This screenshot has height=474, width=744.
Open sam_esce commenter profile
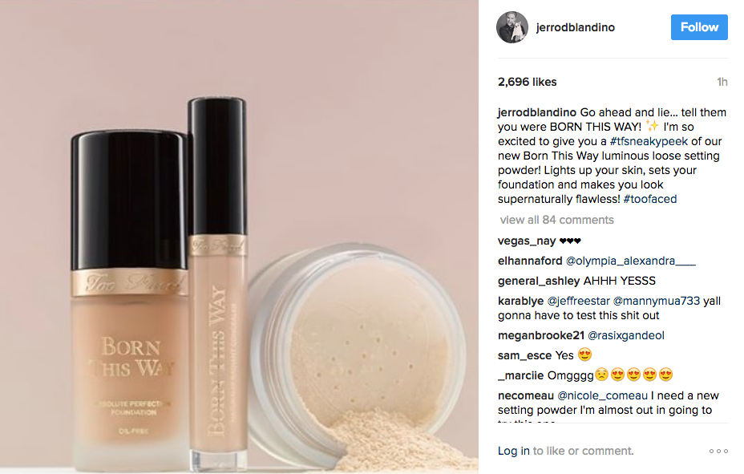click(525, 355)
